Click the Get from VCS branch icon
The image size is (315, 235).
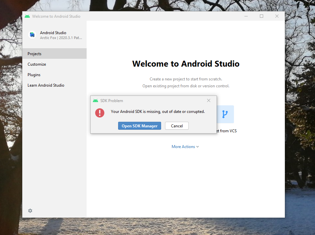pyautogui.click(x=225, y=114)
